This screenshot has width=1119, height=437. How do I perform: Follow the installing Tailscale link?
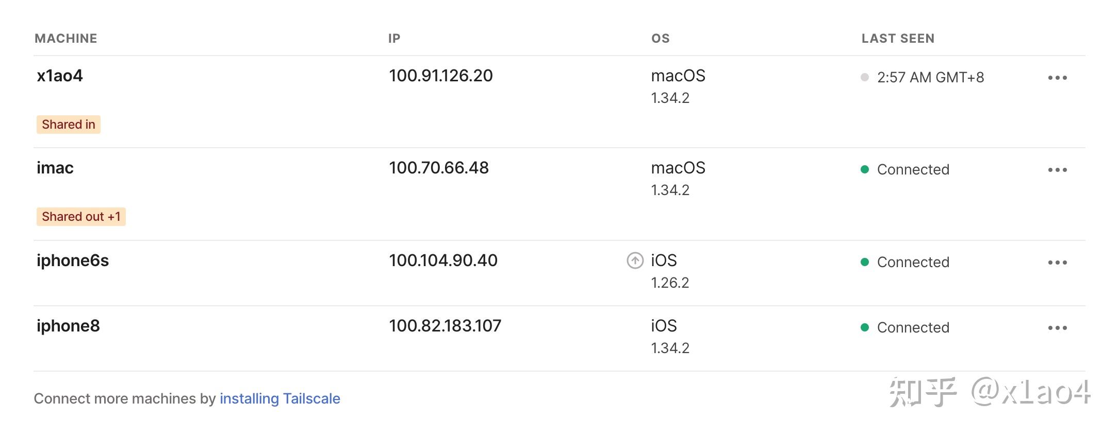click(279, 399)
